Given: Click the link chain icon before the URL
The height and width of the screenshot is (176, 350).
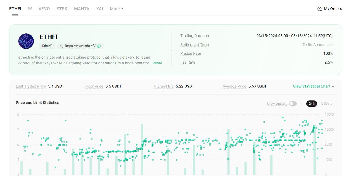Looking at the screenshot, I should click(x=62, y=46).
